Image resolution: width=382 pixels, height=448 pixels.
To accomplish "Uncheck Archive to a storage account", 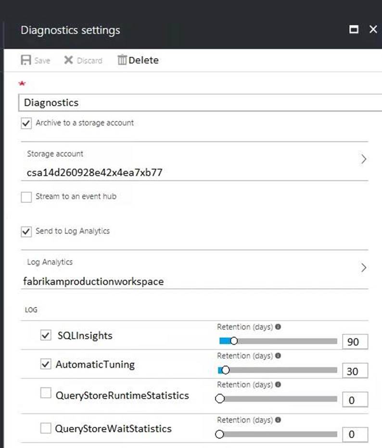I will [26, 124].
